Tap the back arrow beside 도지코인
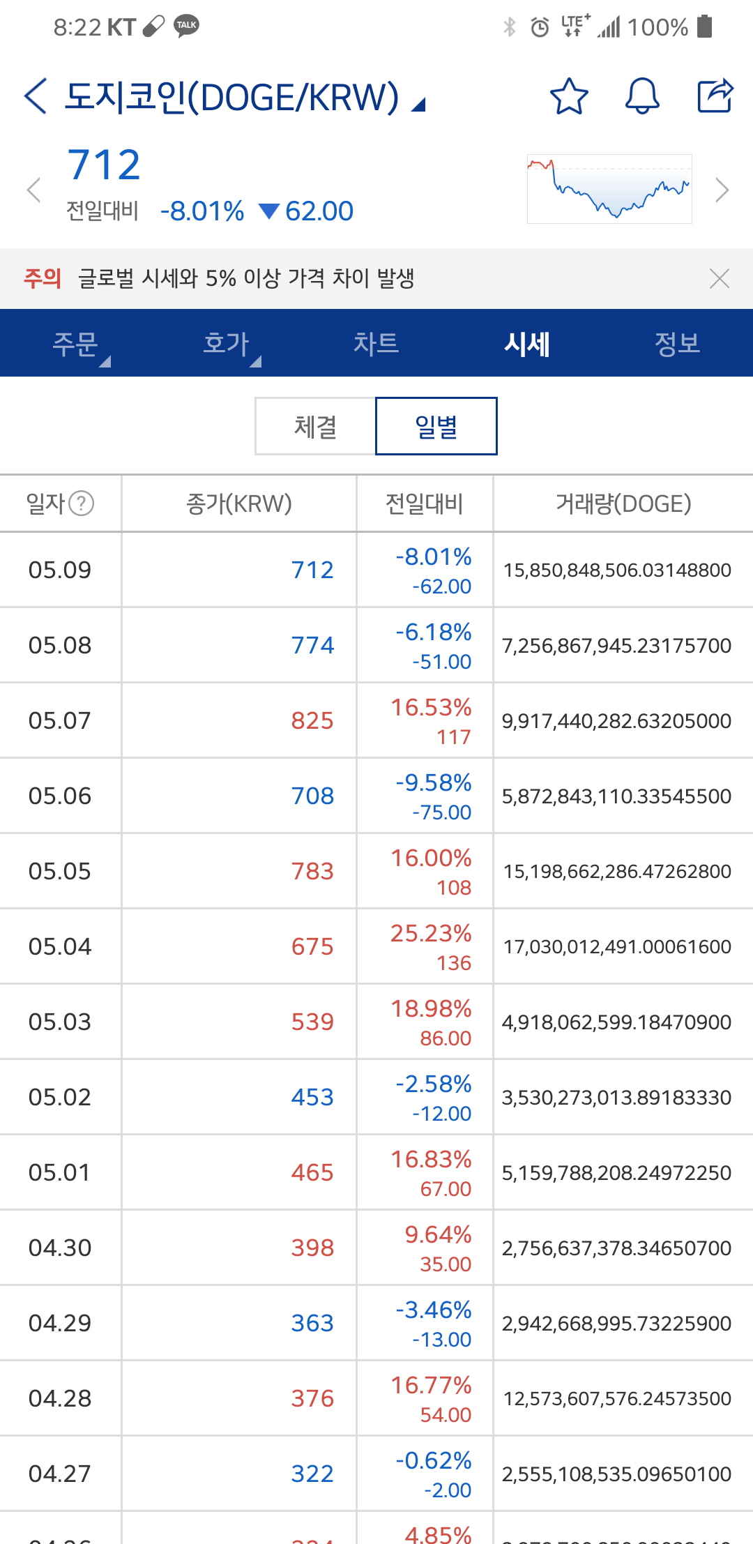This screenshot has height=1544, width=753. 36,96
